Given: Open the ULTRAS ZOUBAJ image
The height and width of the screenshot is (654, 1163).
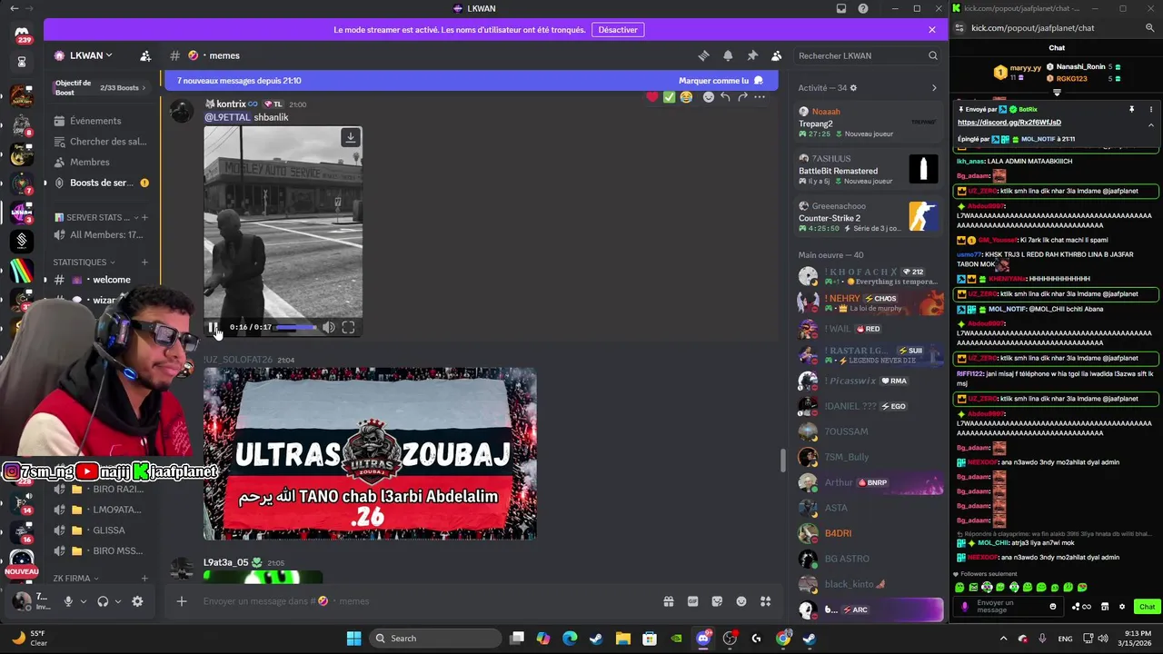Looking at the screenshot, I should 370,453.
